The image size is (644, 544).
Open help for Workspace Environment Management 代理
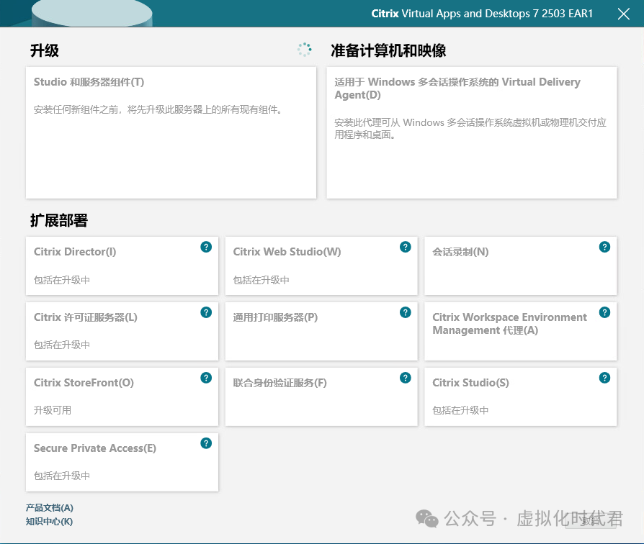[604, 312]
